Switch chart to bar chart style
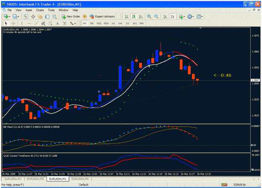The image size is (262, 188). click(127, 16)
